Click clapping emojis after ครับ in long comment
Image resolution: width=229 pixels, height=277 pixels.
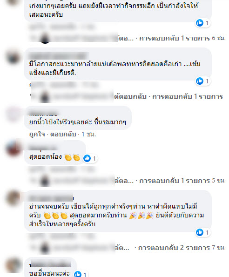(55, 216)
